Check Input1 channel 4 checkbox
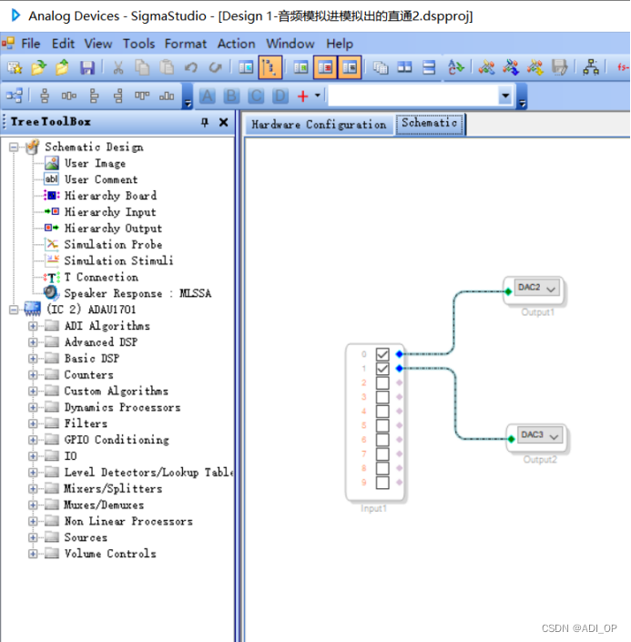This screenshot has height=642, width=631. [x=382, y=411]
